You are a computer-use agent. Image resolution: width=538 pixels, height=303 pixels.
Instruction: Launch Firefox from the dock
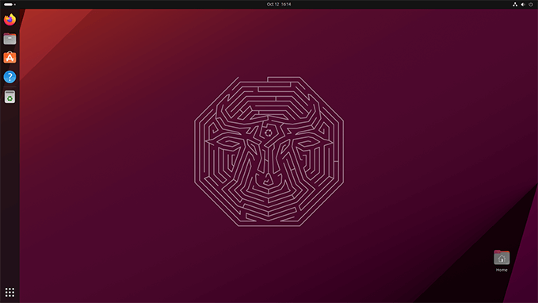[x=10, y=19]
